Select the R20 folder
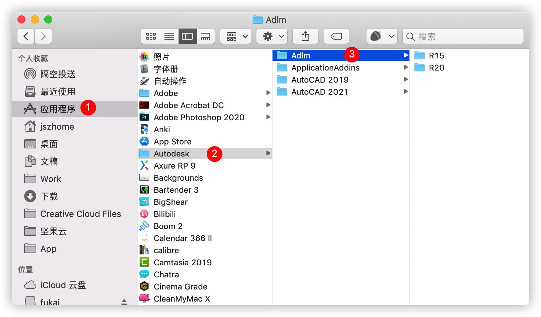 click(x=470, y=67)
